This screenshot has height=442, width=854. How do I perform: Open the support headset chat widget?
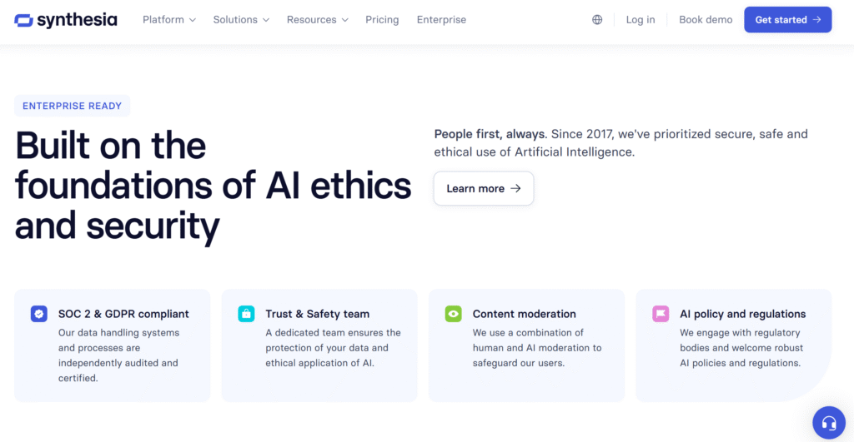click(828, 423)
